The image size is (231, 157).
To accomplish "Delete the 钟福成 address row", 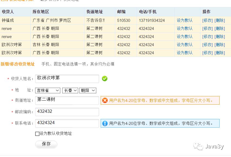I will click(x=220, y=21).
